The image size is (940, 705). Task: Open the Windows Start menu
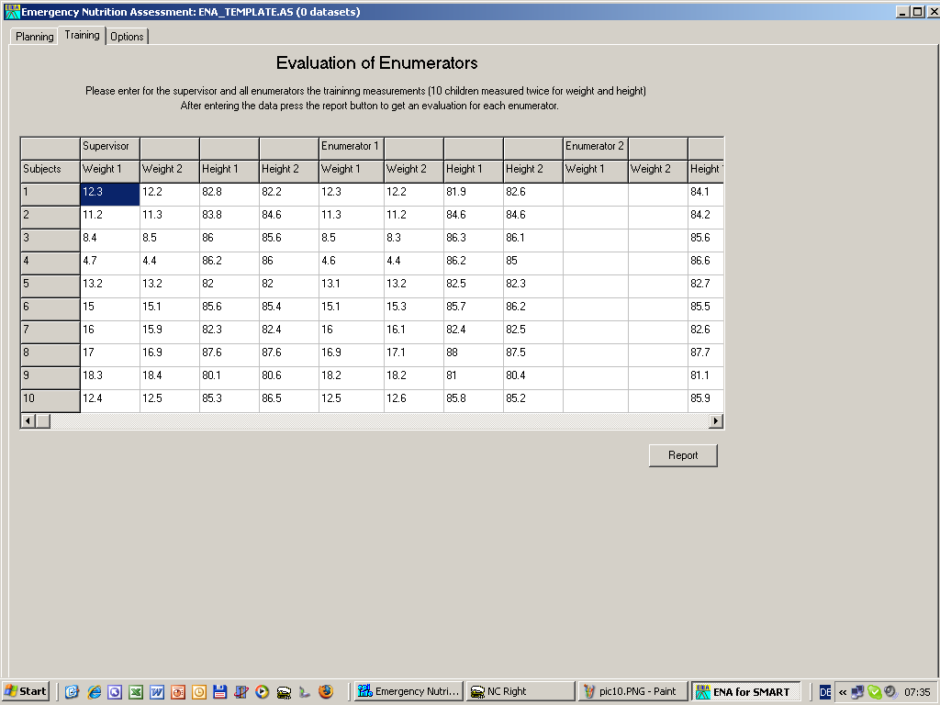click(x=26, y=691)
